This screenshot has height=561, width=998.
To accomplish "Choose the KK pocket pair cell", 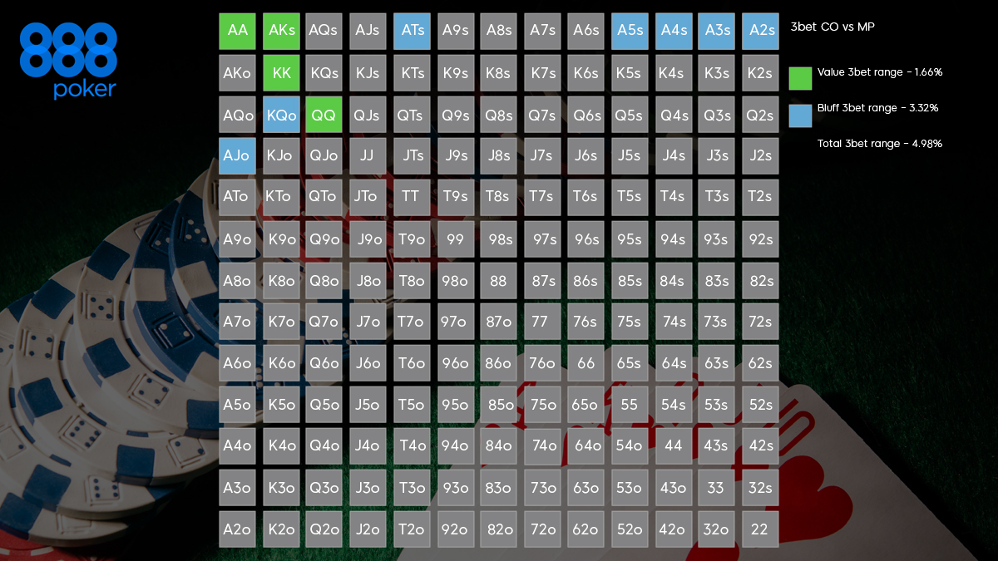I will pyautogui.click(x=281, y=72).
